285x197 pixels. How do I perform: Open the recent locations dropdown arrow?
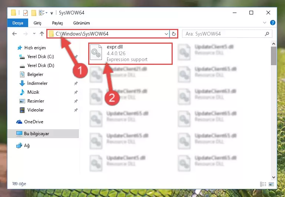(x=34, y=34)
